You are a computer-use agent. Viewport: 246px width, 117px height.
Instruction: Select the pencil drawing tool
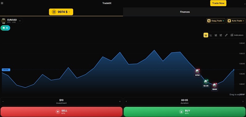(226, 35)
